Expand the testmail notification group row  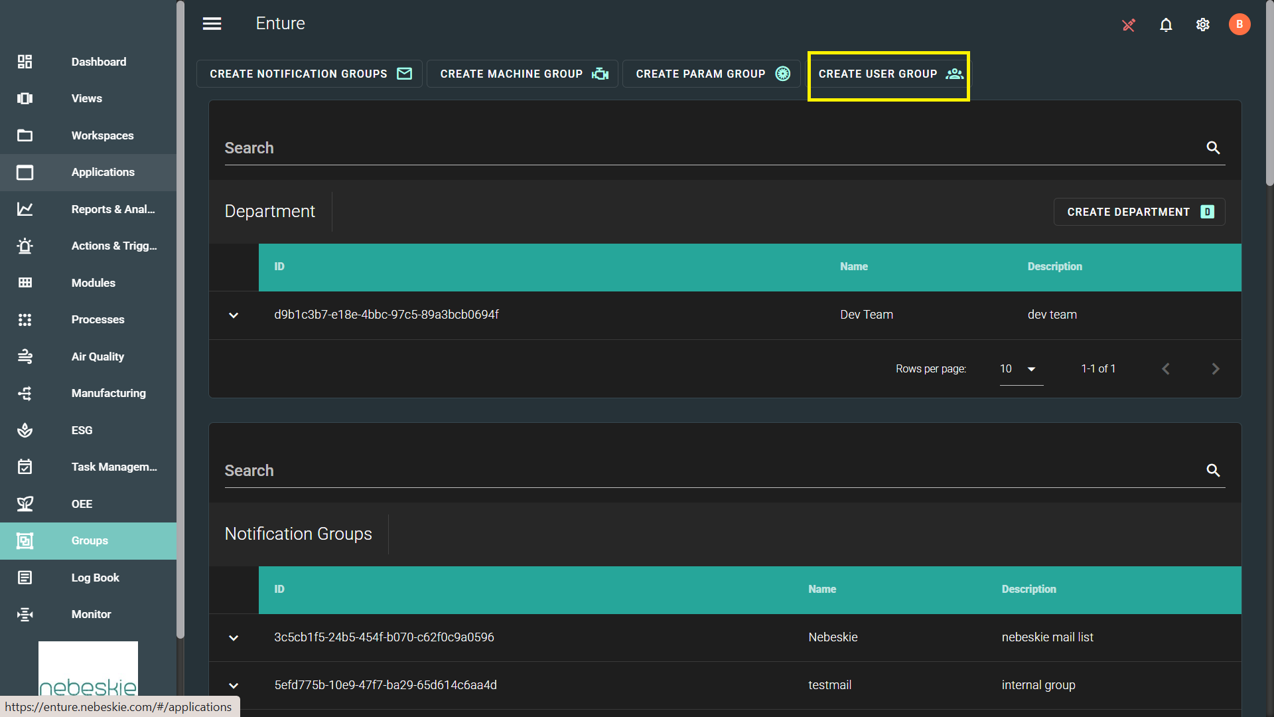[x=234, y=686]
